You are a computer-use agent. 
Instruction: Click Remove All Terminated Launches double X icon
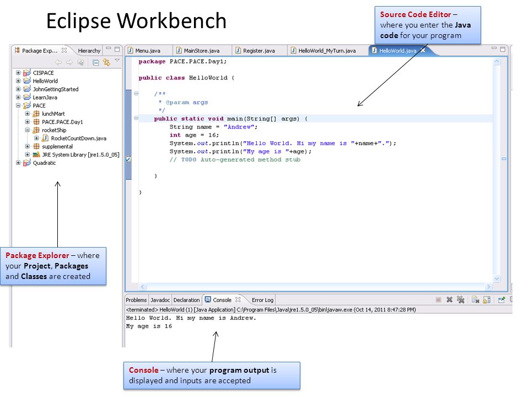pos(461,299)
